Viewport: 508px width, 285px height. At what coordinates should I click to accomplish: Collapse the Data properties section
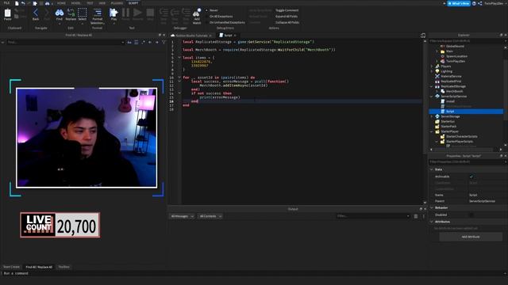tap(432, 169)
